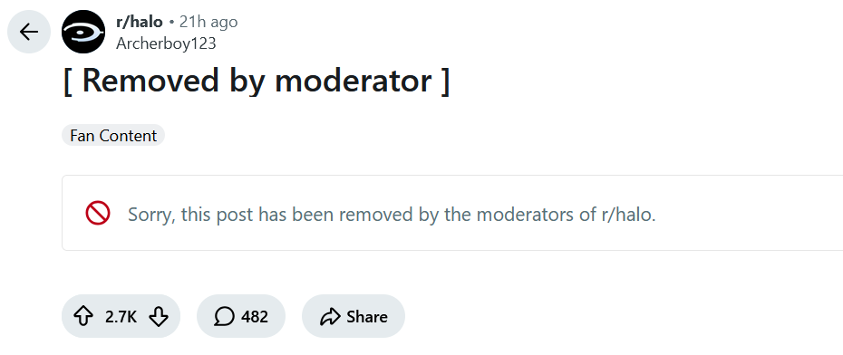
Task: Open the r/halo subreddit name link
Action: [140, 22]
